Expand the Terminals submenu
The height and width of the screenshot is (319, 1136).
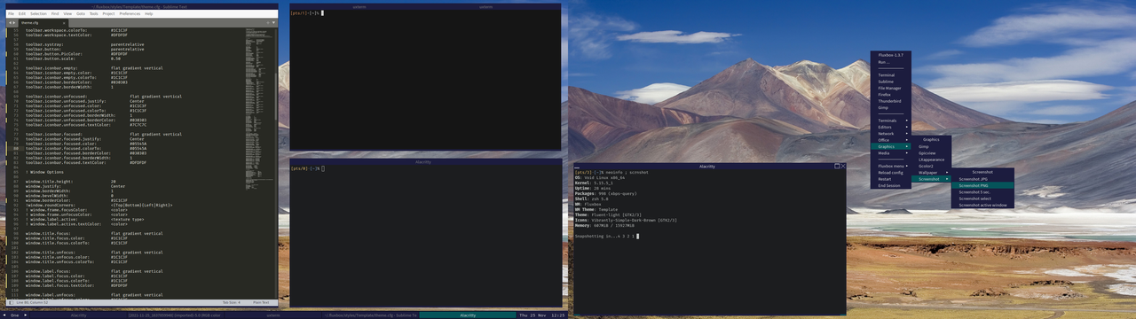pos(892,121)
